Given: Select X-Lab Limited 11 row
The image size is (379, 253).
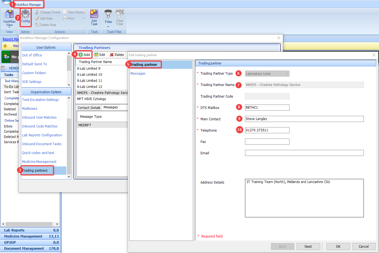Looking at the screenshot, I should [x=102, y=81].
